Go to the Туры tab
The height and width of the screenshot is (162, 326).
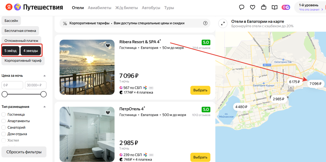(x=169, y=8)
